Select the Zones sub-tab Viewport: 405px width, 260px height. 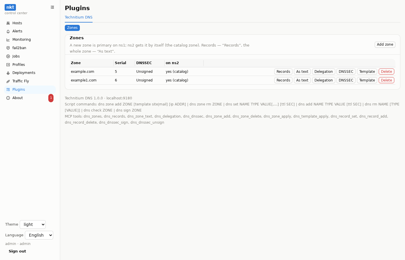(x=72, y=28)
